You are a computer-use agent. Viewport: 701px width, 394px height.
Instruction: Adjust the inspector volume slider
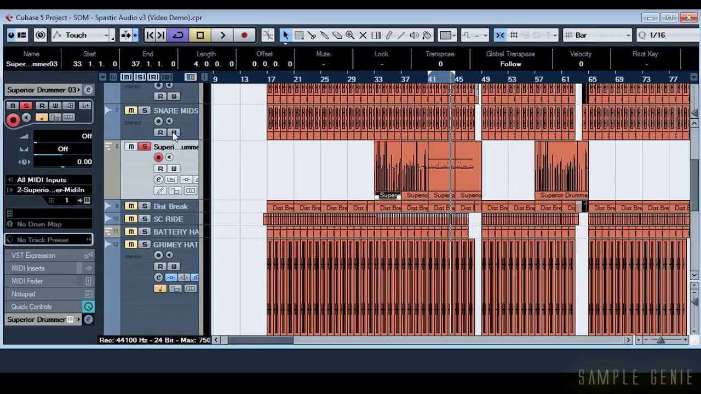point(63,137)
